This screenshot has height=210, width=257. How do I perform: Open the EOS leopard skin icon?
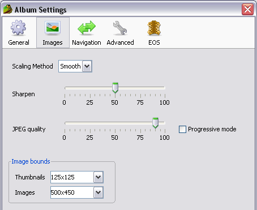pos(154,28)
